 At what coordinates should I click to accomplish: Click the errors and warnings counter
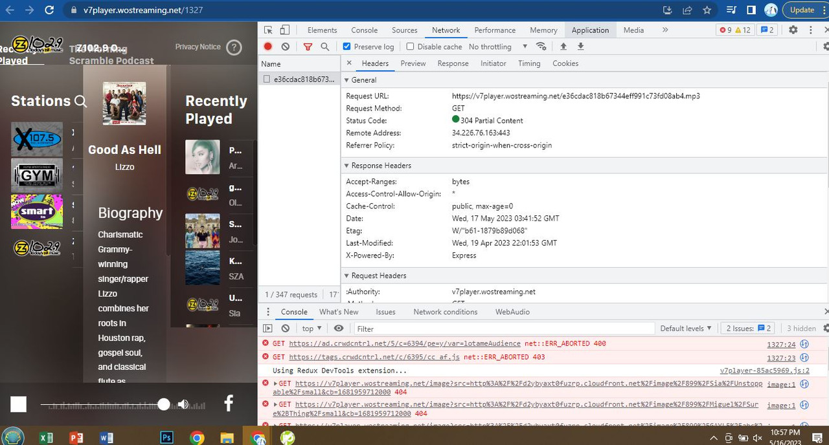click(x=735, y=30)
